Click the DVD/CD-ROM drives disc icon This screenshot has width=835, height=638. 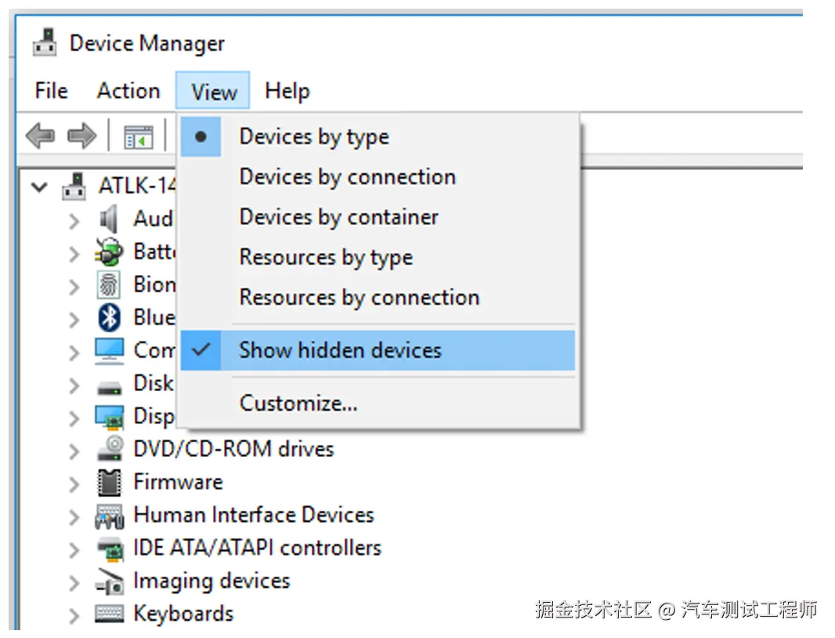pyautogui.click(x=110, y=449)
